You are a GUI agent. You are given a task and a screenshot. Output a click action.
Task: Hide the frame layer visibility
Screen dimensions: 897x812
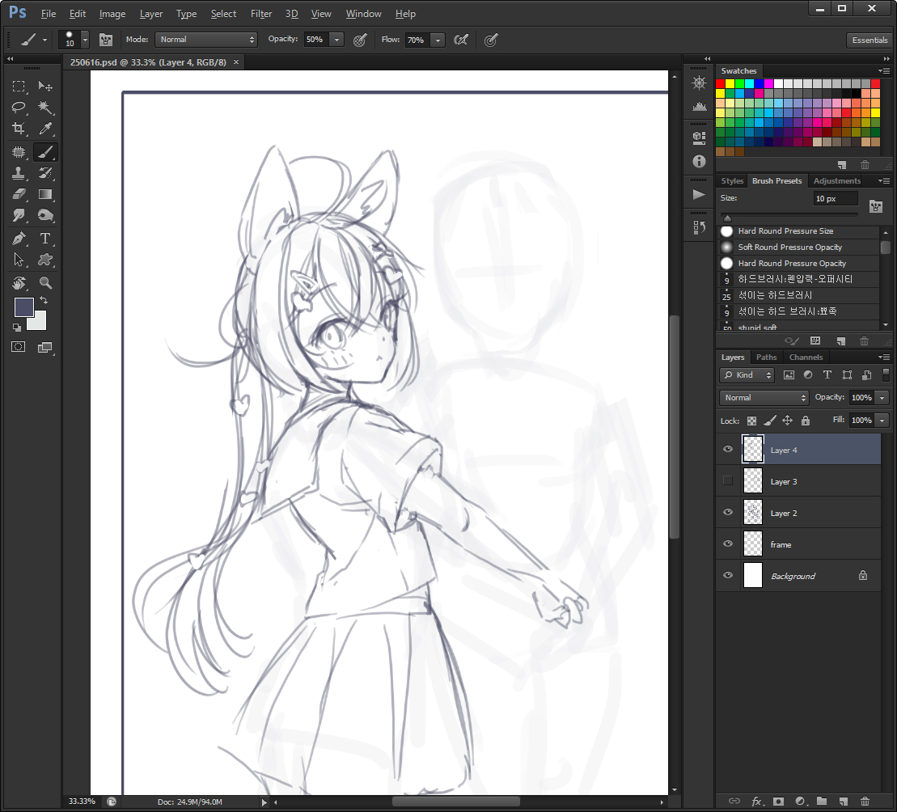(728, 544)
